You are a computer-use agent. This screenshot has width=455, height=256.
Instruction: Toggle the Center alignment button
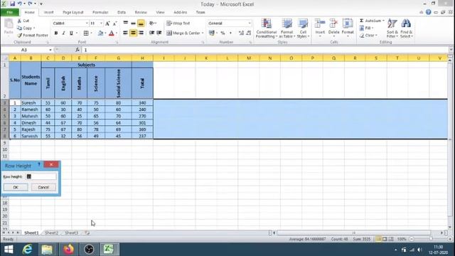[x=133, y=33]
